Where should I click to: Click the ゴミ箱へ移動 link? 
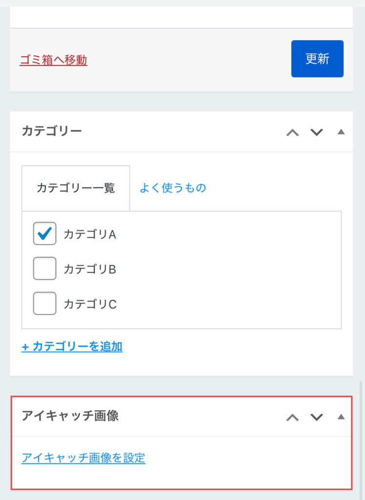coord(53,60)
